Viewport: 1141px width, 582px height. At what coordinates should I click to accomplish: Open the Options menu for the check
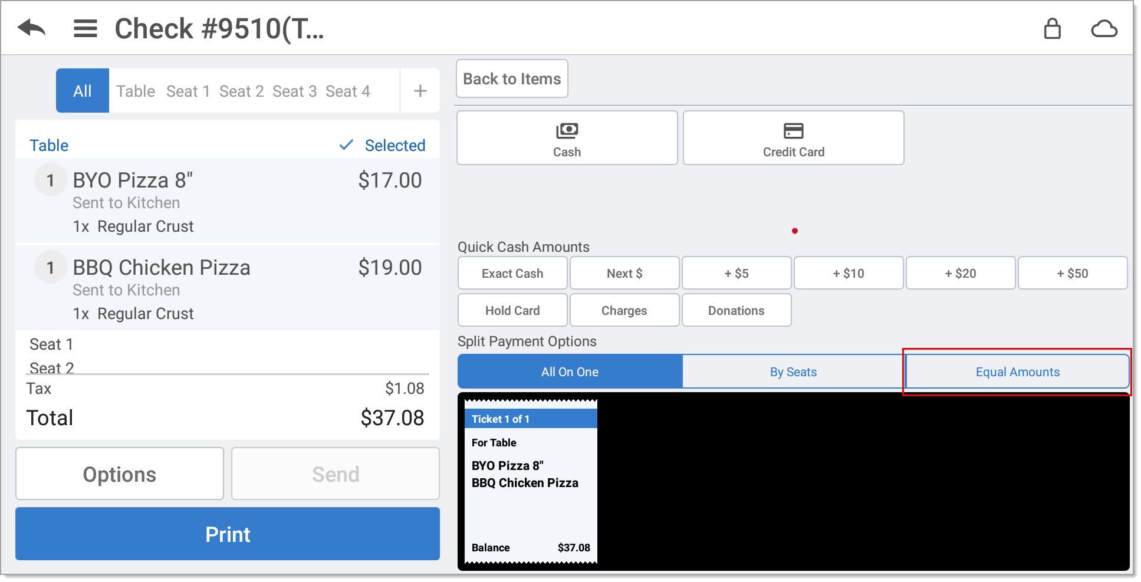click(x=119, y=474)
